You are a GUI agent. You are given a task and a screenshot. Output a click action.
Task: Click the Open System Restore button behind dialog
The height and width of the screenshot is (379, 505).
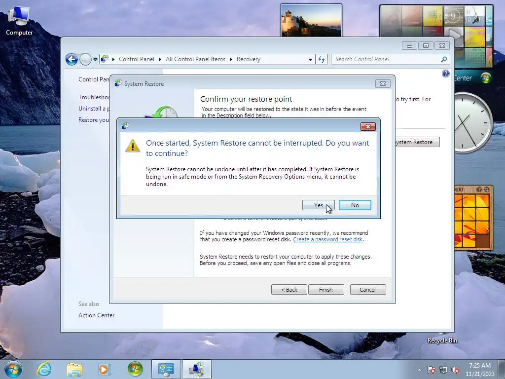[x=417, y=142]
